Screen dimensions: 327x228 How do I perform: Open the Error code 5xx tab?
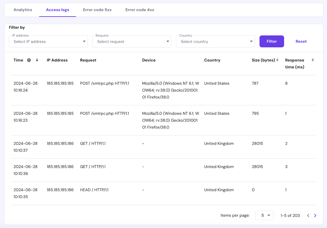point(97,9)
